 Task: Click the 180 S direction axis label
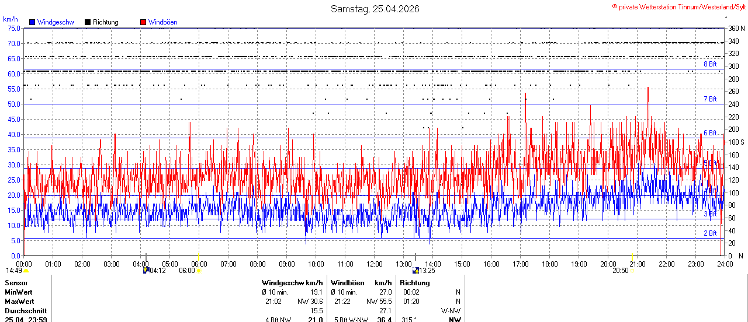[736, 142]
